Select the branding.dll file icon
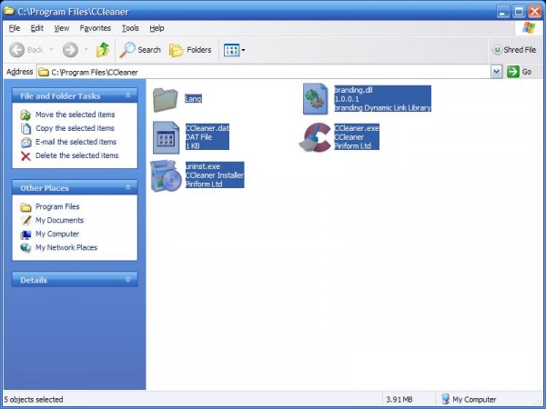Image resolution: width=546 pixels, height=409 pixels. pyautogui.click(x=315, y=99)
